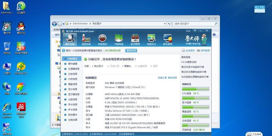Open the 文件(F) menu in Explorer

pyautogui.click(x=57, y=30)
